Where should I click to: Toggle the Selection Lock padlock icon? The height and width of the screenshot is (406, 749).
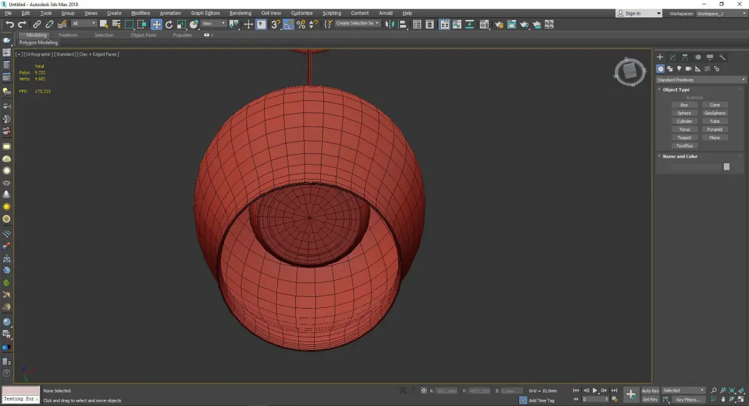pos(413,390)
